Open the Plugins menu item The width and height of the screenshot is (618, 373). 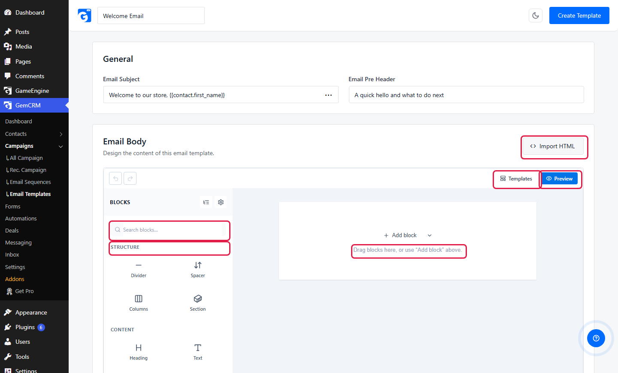(34, 327)
